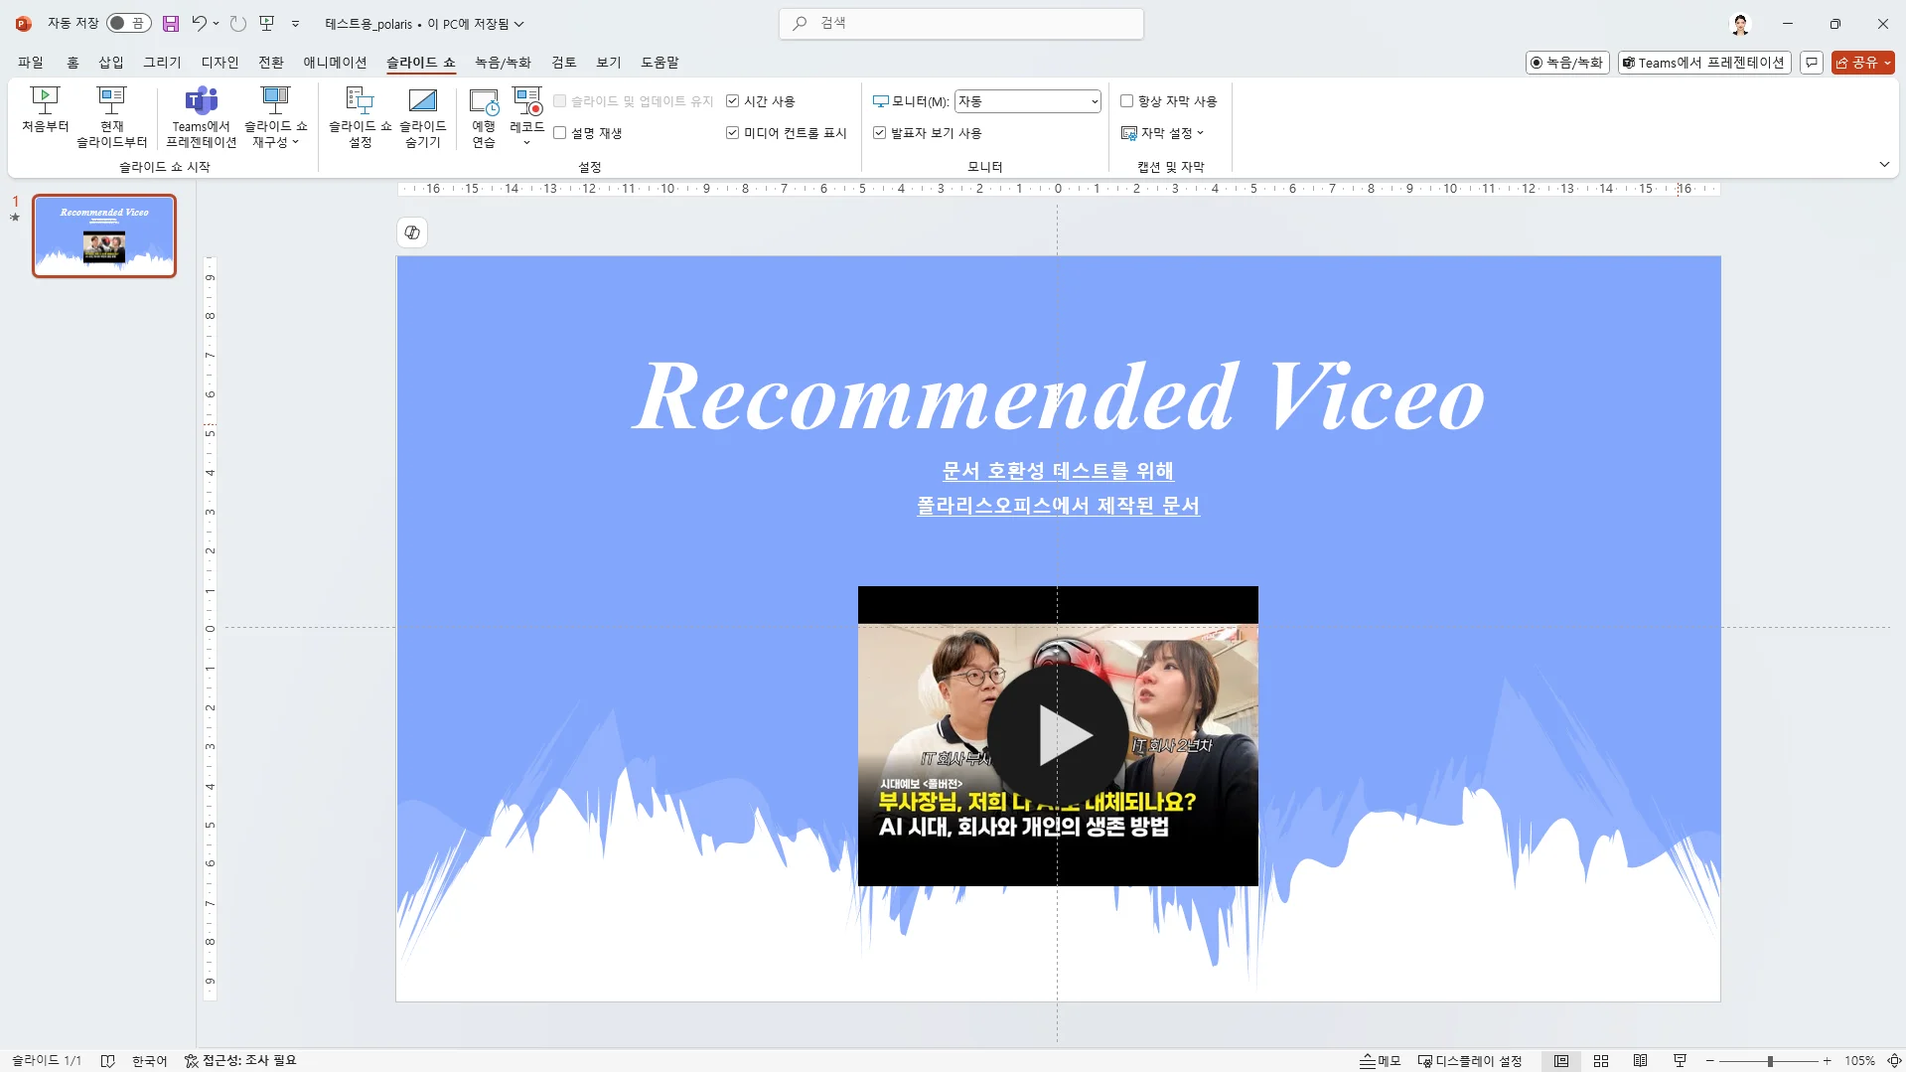The width and height of the screenshot is (1906, 1072).
Task: Switch to slide sorter view in status bar
Action: (x=1600, y=1061)
